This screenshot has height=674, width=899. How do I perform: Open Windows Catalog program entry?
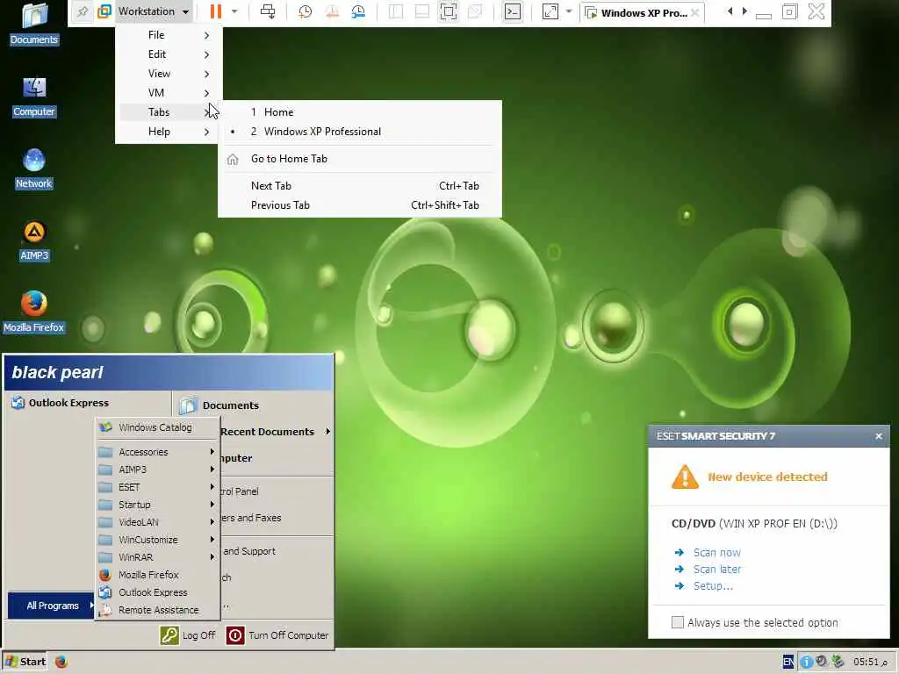tap(158, 427)
